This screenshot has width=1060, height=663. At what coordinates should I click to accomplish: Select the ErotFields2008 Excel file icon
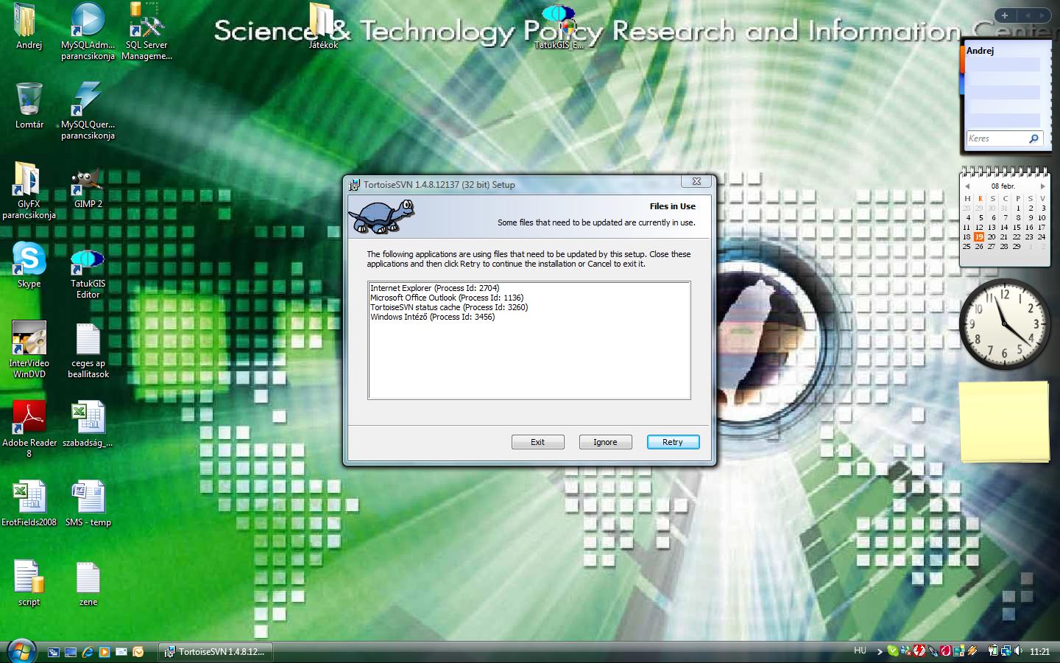29,504
